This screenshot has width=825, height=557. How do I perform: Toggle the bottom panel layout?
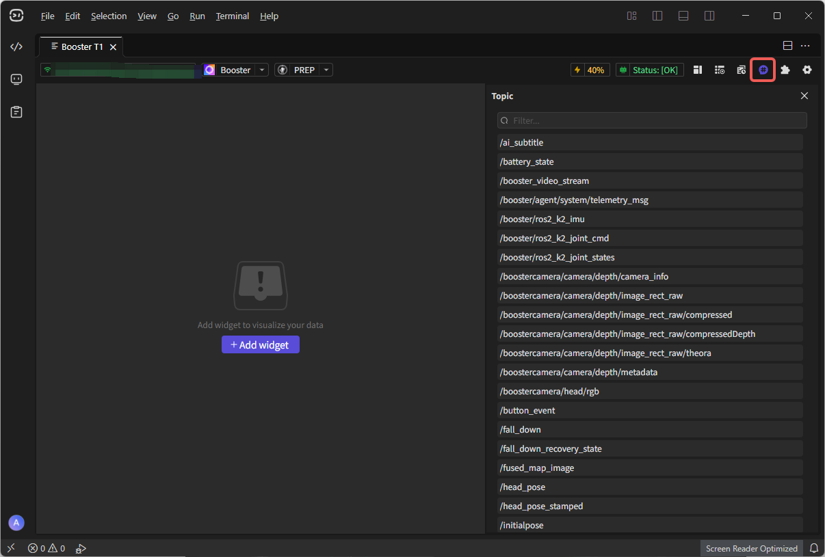tap(683, 16)
